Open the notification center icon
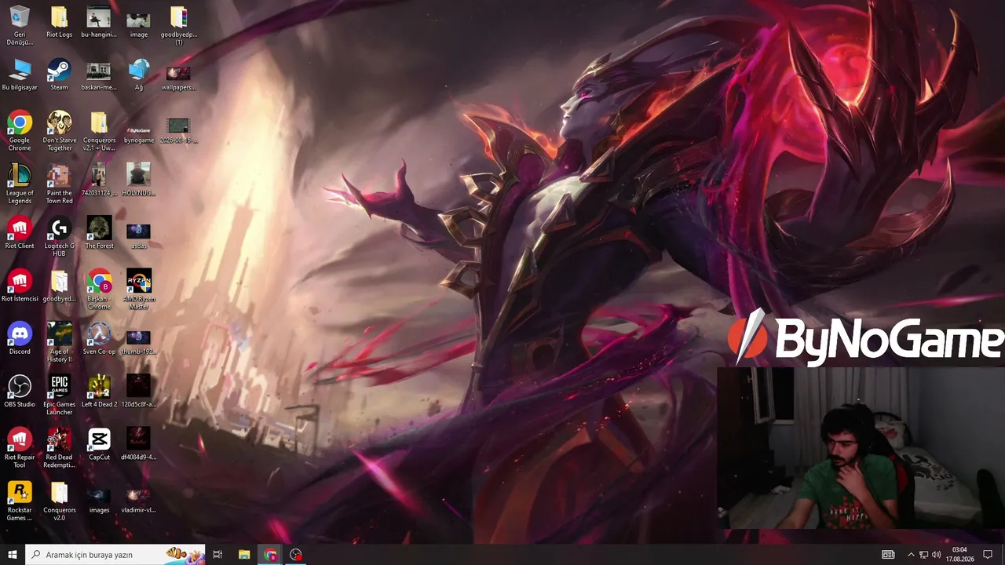The height and width of the screenshot is (565, 1005). 989,555
